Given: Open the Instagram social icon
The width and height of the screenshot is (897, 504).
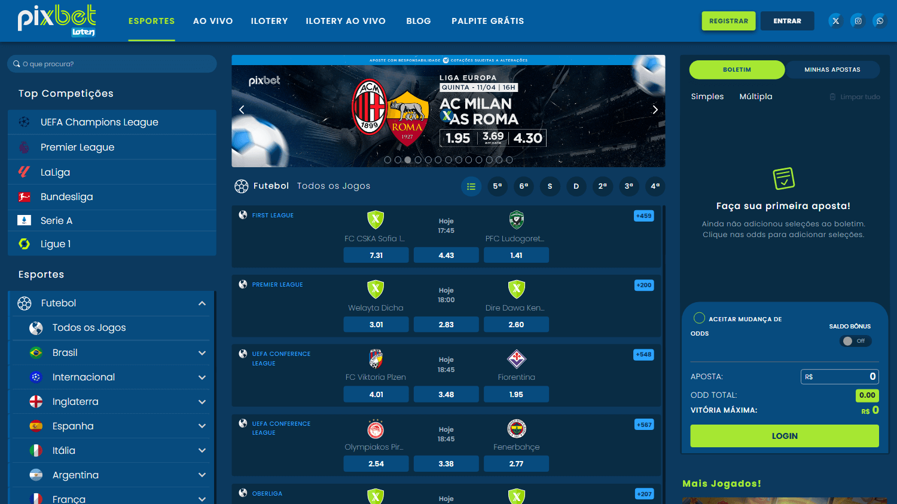Looking at the screenshot, I should coord(858,21).
